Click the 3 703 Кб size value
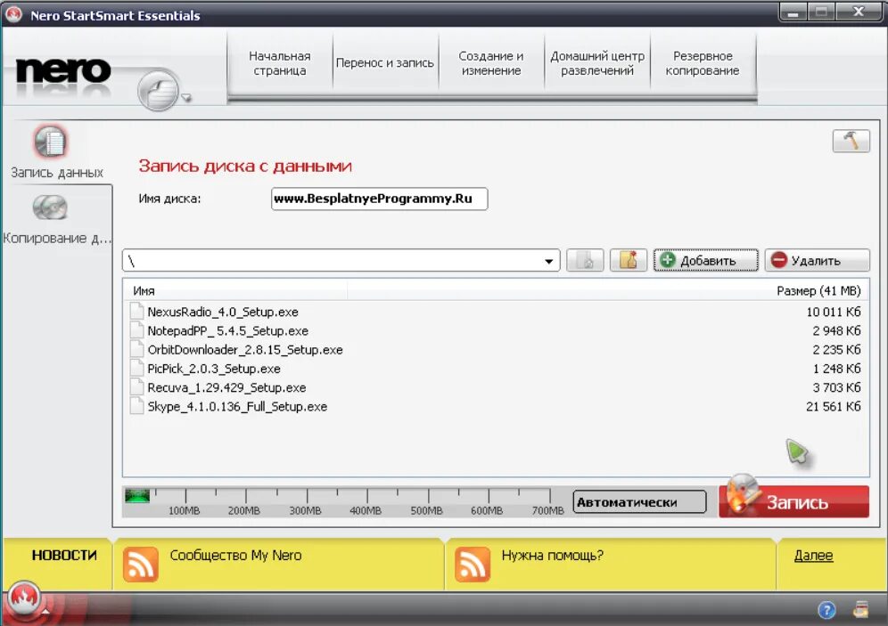Screen dimensions: 888x626 tap(836, 387)
